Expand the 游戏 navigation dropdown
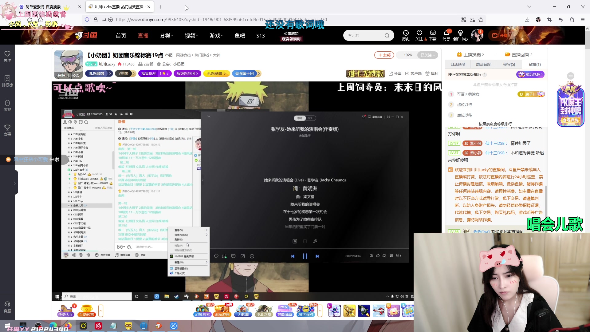The image size is (590, 332). pos(216,36)
